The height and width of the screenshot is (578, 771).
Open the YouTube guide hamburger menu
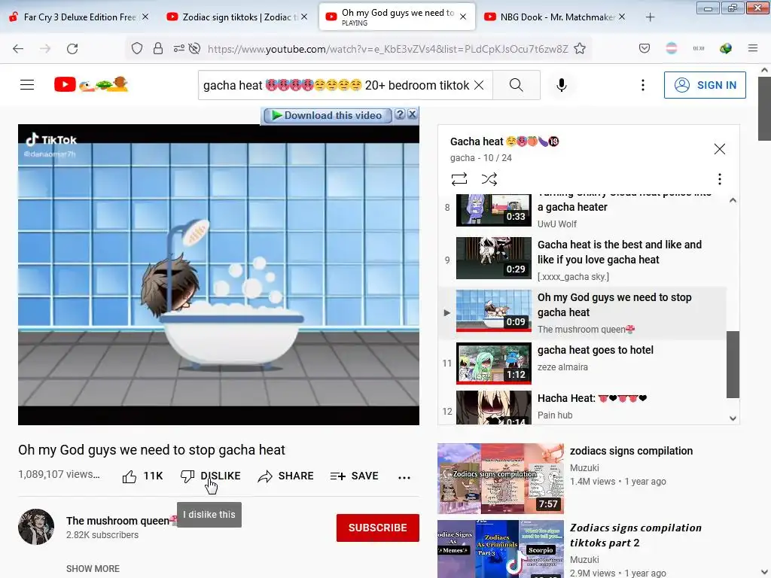click(27, 85)
